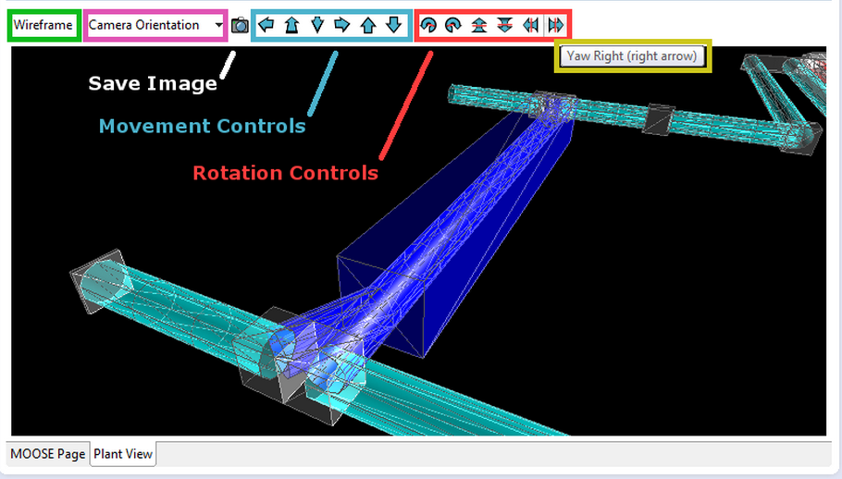Screen dimensions: 842x479
Task: Pitch the camera down
Action: pyautogui.click(x=504, y=25)
